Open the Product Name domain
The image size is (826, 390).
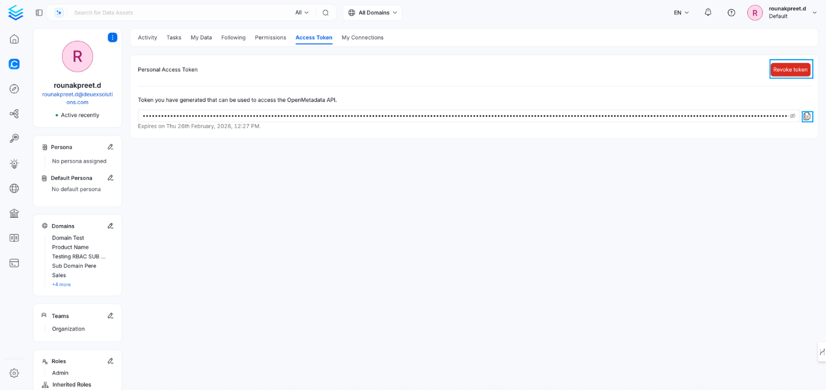click(70, 247)
